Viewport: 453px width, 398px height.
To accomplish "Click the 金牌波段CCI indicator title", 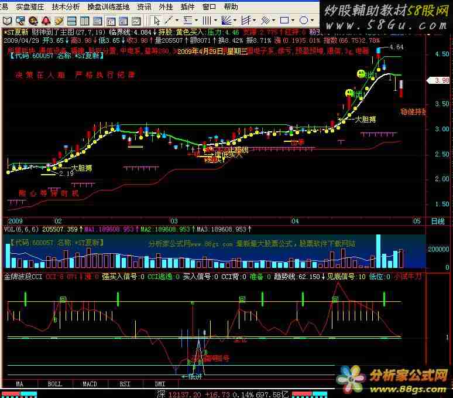I will (x=23, y=277).
